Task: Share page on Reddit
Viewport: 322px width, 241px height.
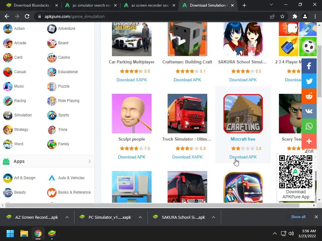Action: [x=309, y=96]
